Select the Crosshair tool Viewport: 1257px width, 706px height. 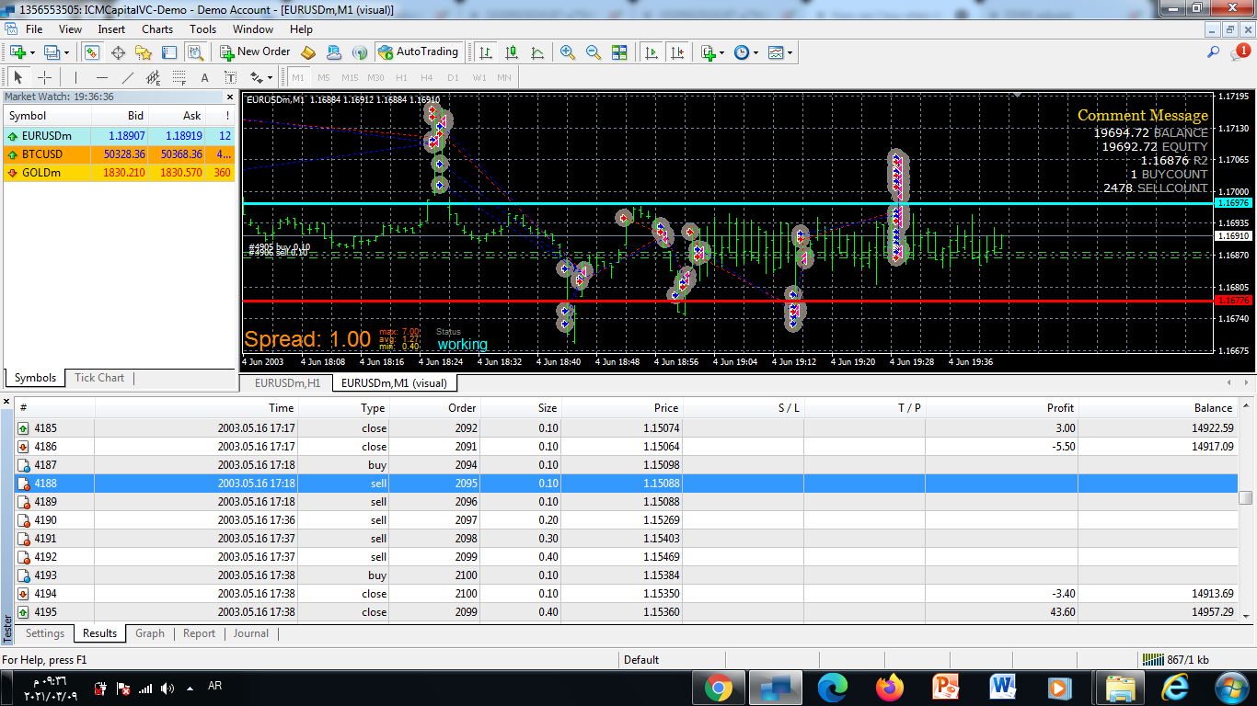point(44,77)
